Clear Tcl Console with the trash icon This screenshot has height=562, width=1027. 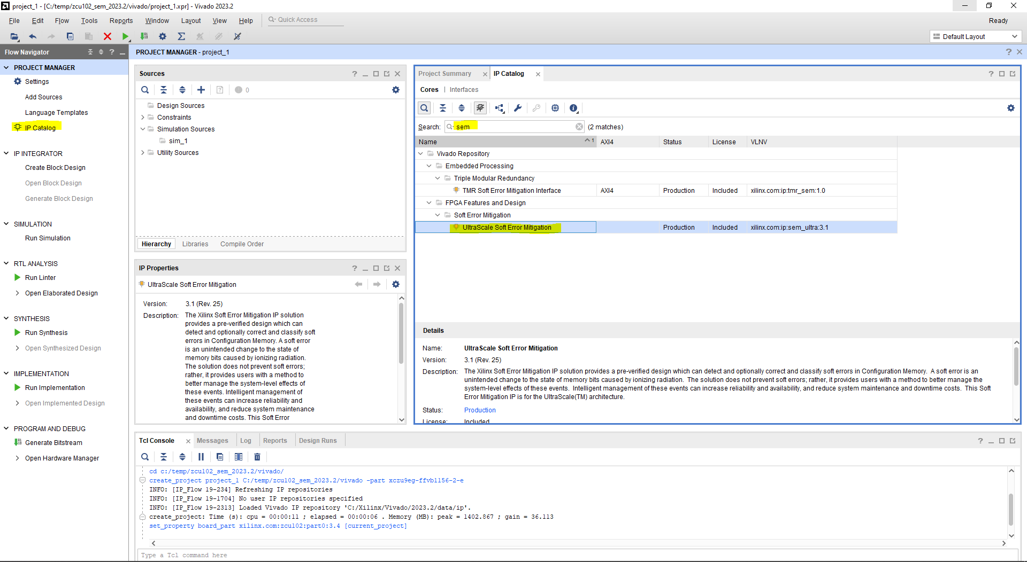tap(257, 457)
